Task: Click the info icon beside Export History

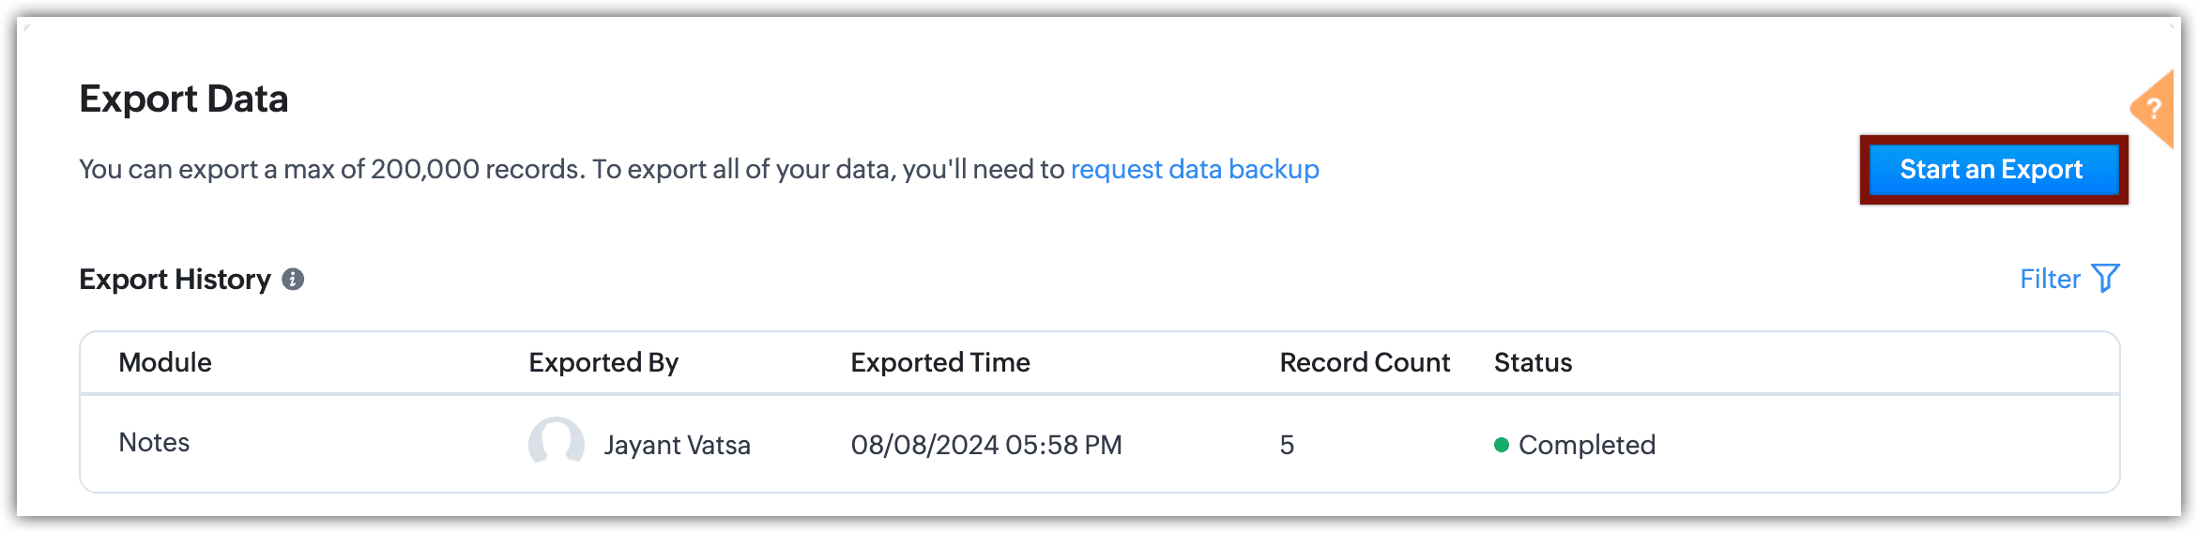Action: click(x=293, y=280)
